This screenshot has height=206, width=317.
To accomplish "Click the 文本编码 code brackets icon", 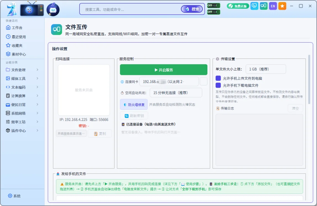I will click(8, 87).
